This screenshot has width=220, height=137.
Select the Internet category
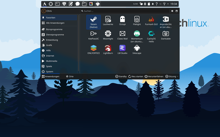point(50,56)
